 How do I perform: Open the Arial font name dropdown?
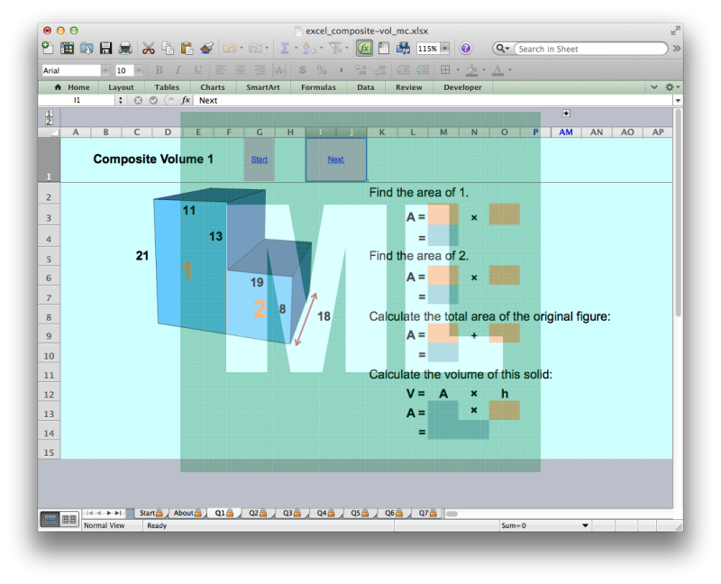(x=105, y=70)
